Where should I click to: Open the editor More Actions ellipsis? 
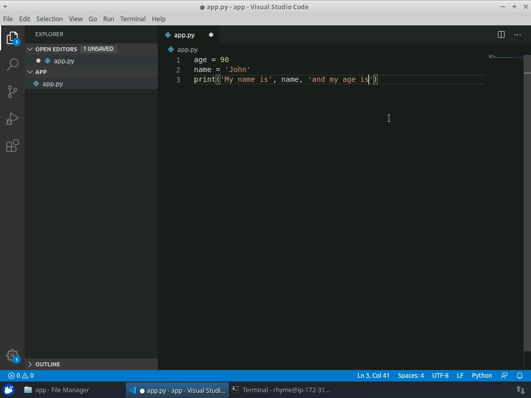click(518, 35)
